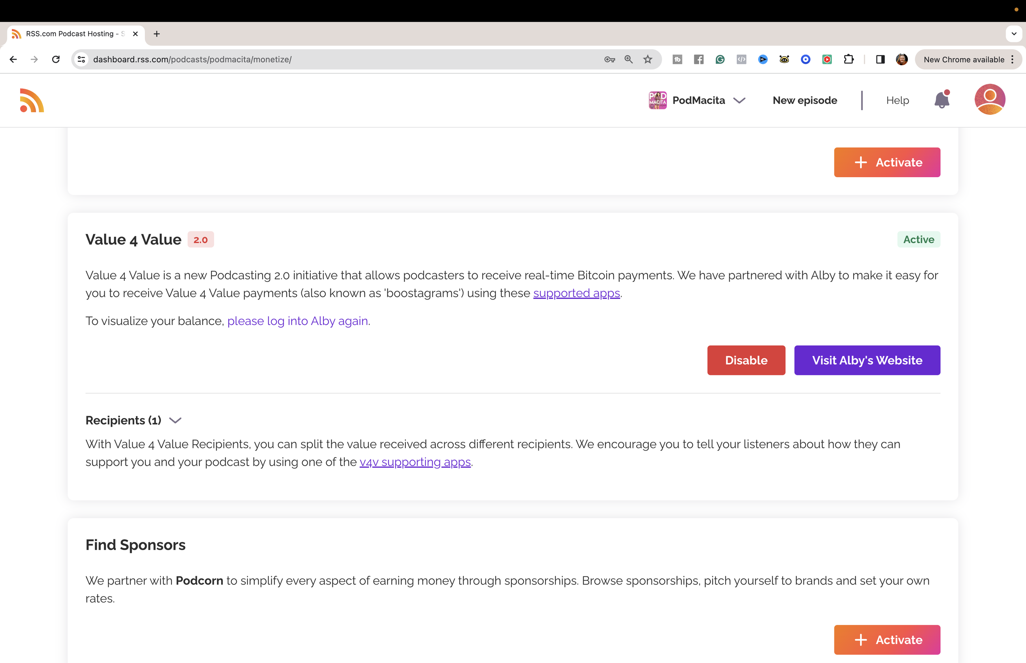The width and height of the screenshot is (1026, 663).
Task: Click please log into Alby again link
Action: pyautogui.click(x=298, y=321)
